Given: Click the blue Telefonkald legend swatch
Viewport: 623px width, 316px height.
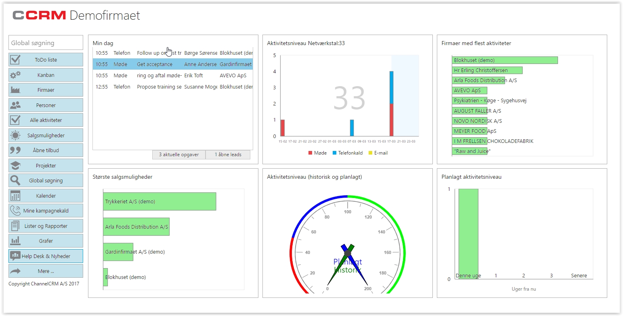Looking at the screenshot, I should (x=334, y=153).
